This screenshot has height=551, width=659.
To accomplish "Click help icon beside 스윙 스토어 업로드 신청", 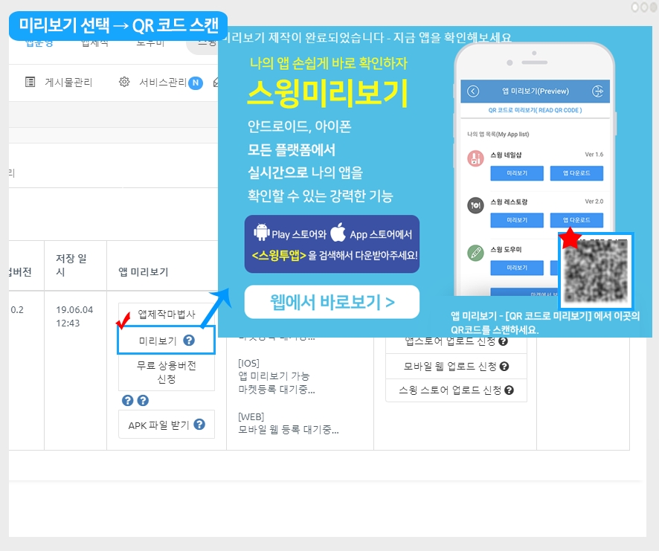I will click(x=509, y=390).
